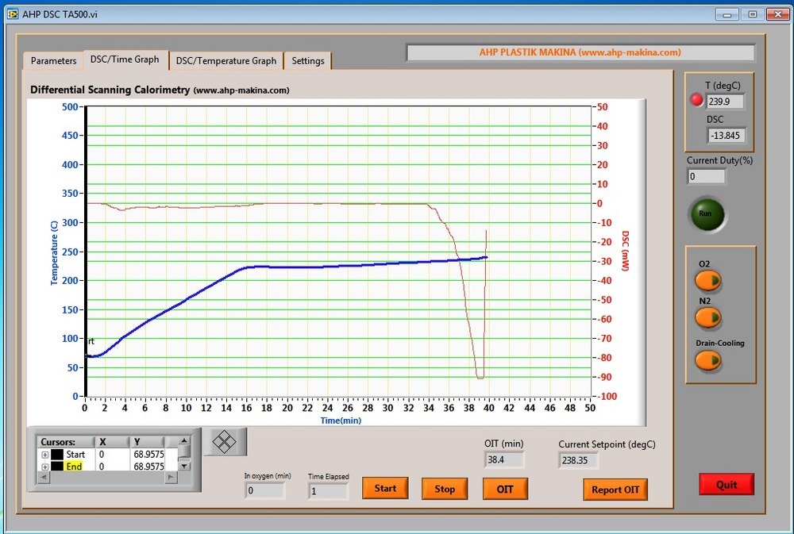Click the Time Elapsed field
This screenshot has width=794, height=534.
pos(328,491)
